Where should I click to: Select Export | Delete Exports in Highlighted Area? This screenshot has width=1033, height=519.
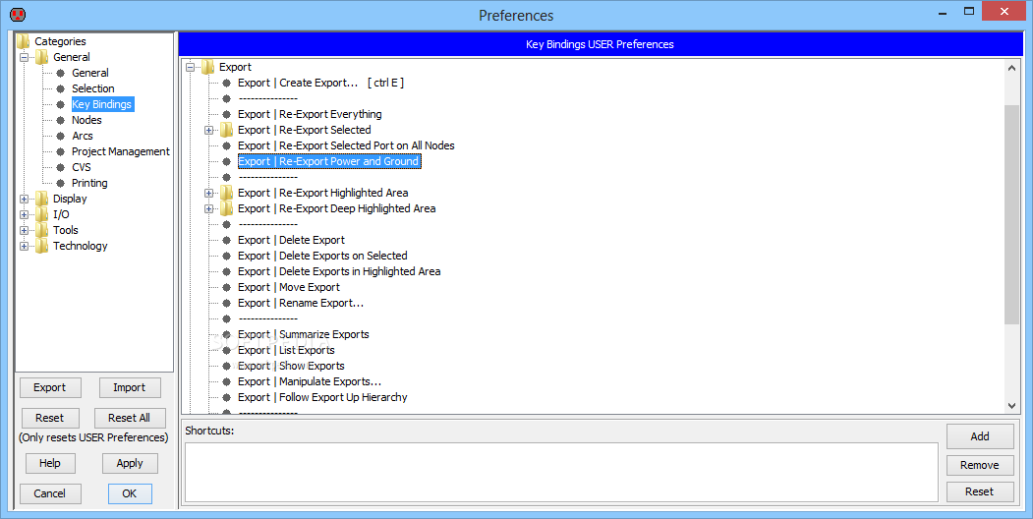click(339, 271)
